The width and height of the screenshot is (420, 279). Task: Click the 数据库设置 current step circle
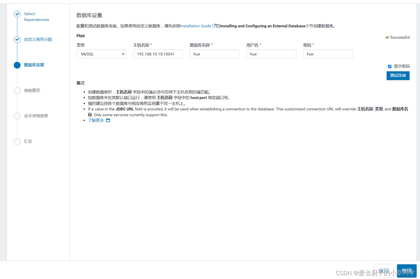[x=17, y=65]
